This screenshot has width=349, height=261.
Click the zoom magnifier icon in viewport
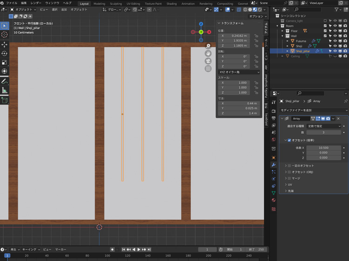[x=208, y=46]
